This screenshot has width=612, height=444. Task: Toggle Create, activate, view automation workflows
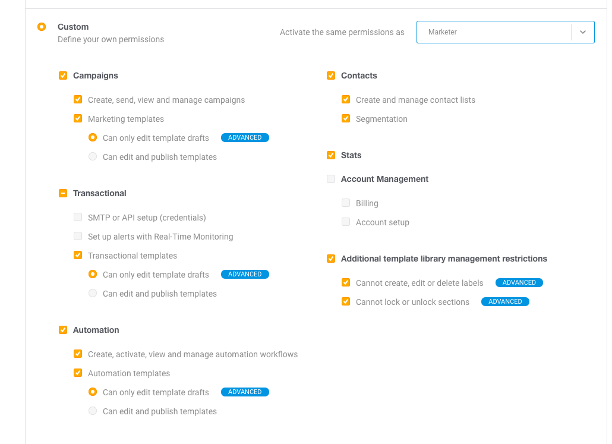78,354
